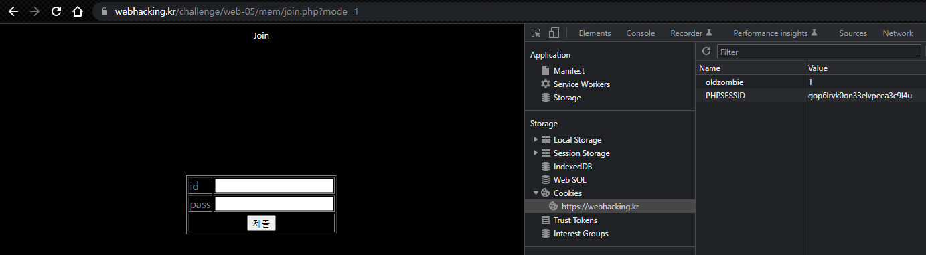Sort cookies by Name column header
Screen dimensions: 926x255
point(750,68)
